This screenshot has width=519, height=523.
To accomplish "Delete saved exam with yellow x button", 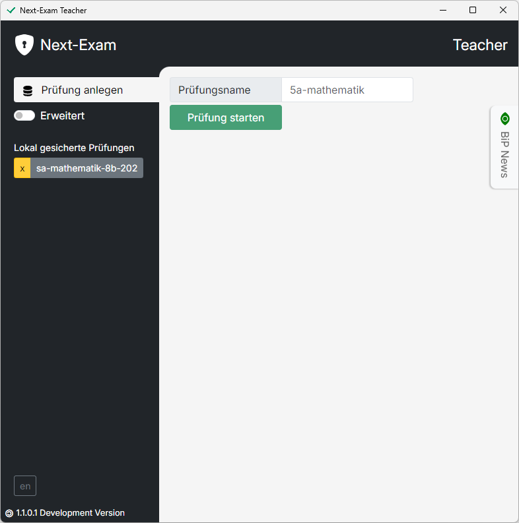I will tap(22, 168).
